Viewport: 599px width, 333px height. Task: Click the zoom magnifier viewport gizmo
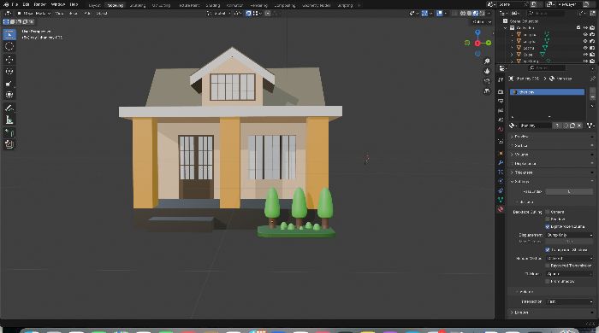click(487, 61)
